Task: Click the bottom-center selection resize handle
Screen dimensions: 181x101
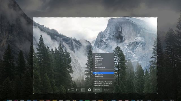Action: point(95,93)
